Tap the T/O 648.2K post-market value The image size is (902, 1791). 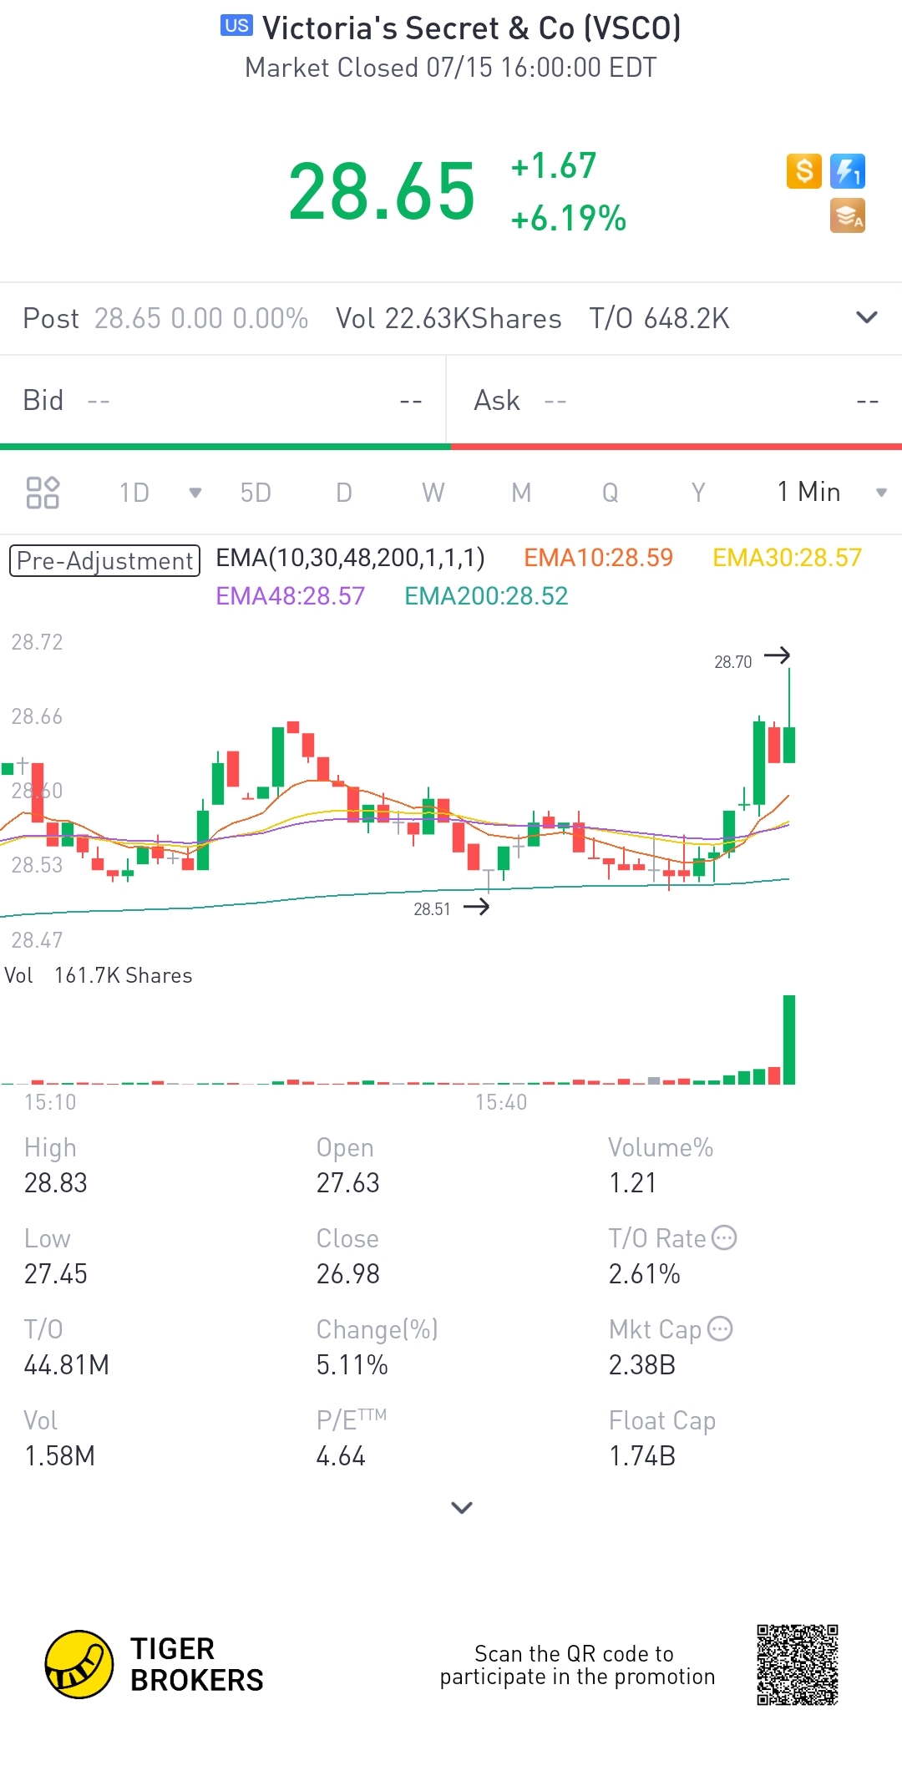[659, 318]
